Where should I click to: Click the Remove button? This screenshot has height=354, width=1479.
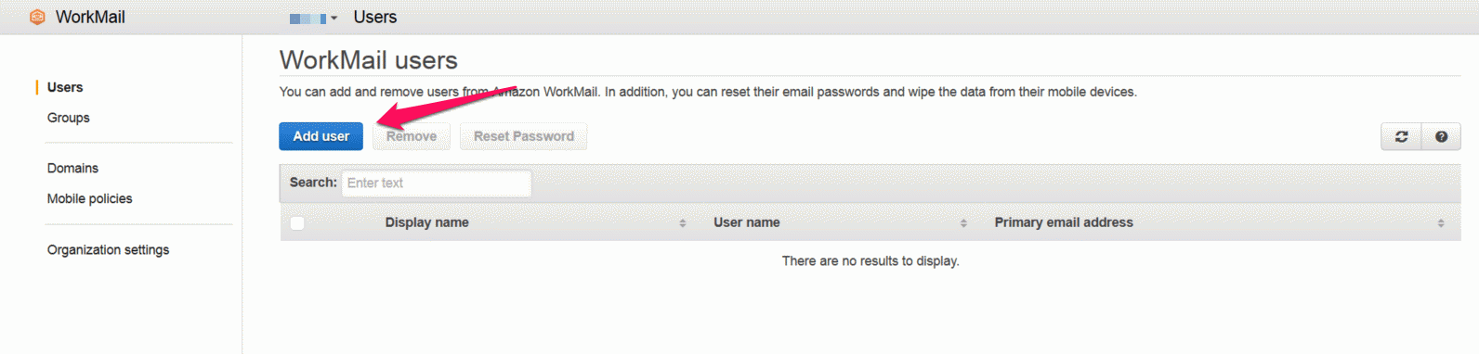[412, 136]
